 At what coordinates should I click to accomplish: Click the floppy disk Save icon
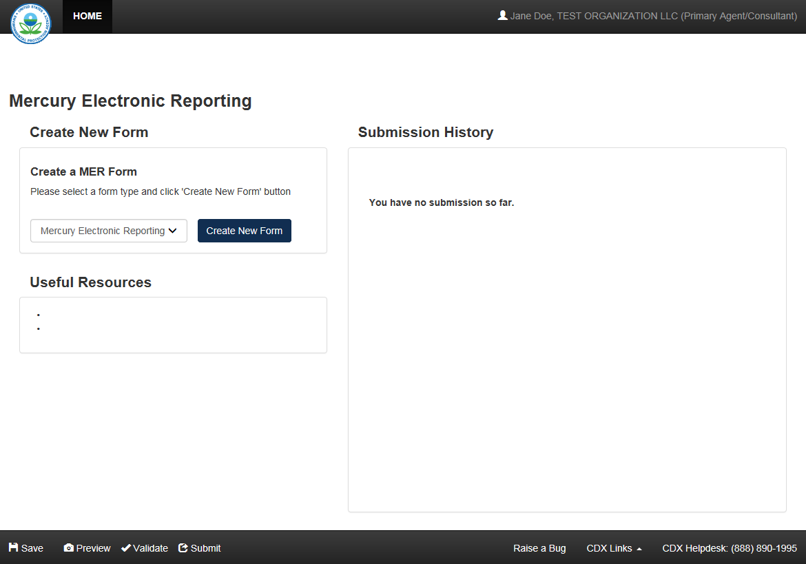tap(13, 547)
